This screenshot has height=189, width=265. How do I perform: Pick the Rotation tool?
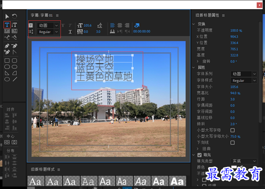(x=14, y=16)
